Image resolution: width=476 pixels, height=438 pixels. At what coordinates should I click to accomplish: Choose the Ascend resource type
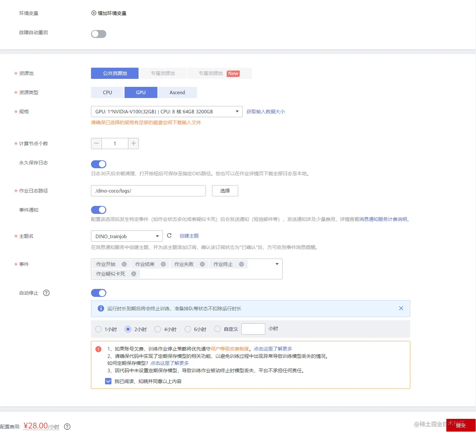pos(177,93)
